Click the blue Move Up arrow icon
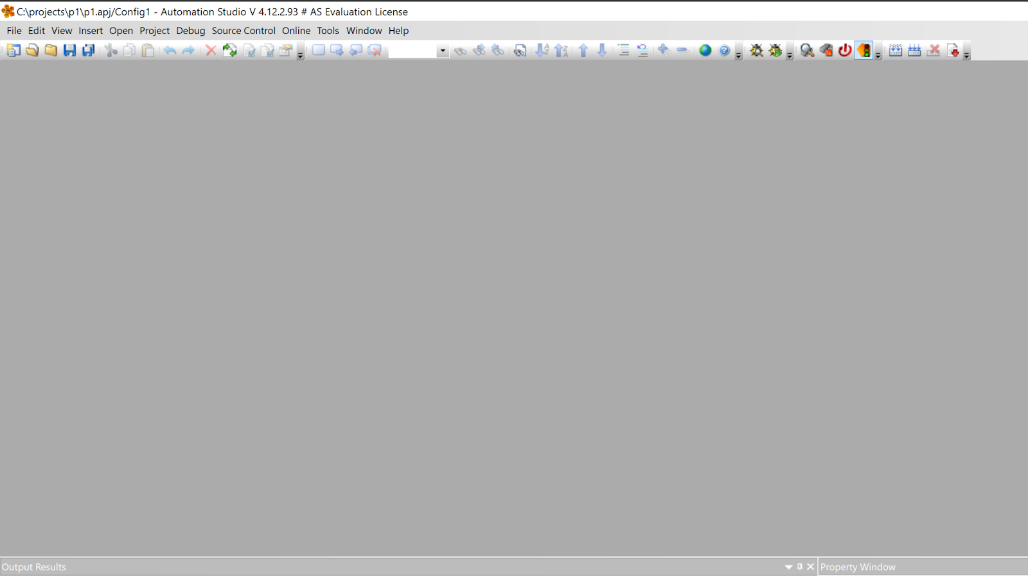The image size is (1028, 576). (583, 50)
